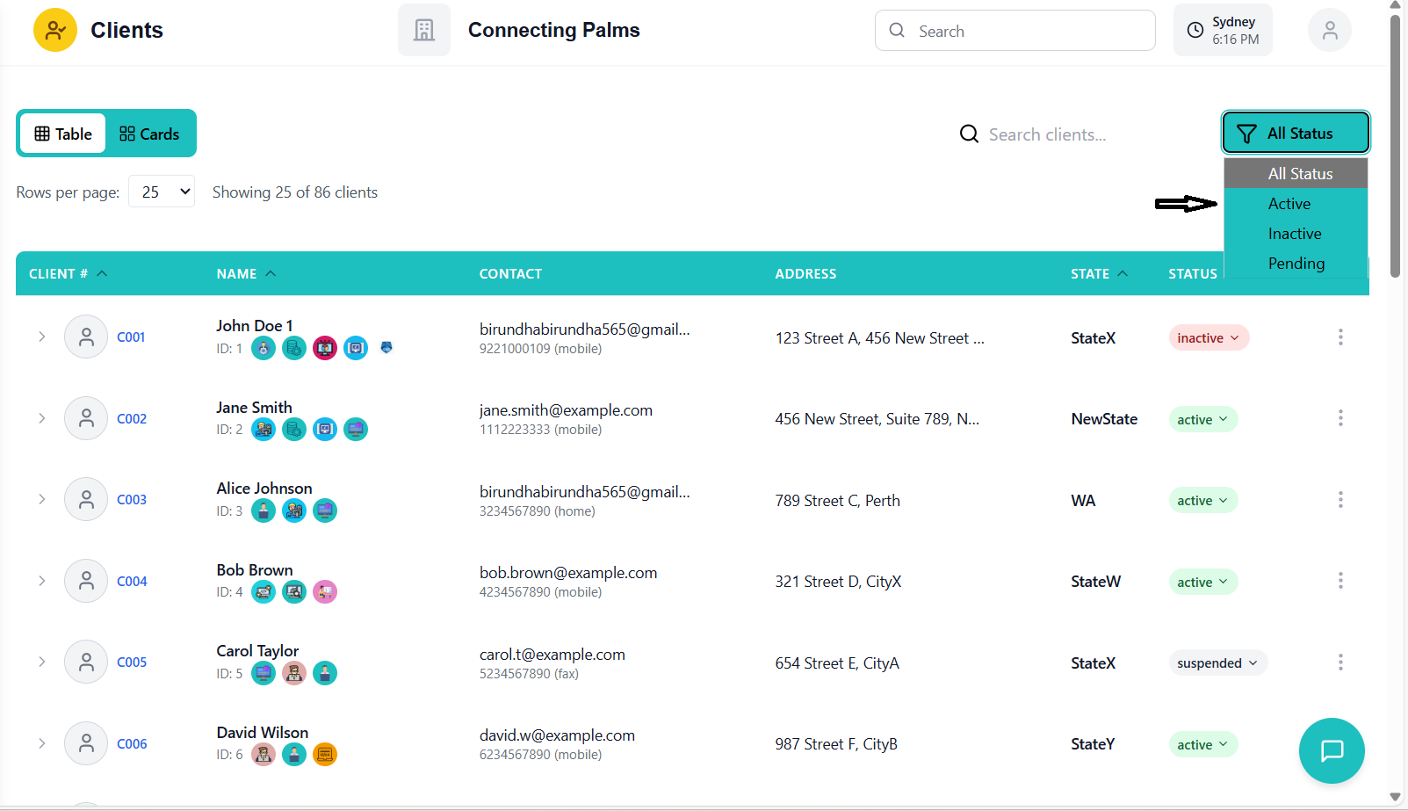The image size is (1408, 811).
Task: Click Jane Smith's profile avatar icon
Action: point(86,418)
